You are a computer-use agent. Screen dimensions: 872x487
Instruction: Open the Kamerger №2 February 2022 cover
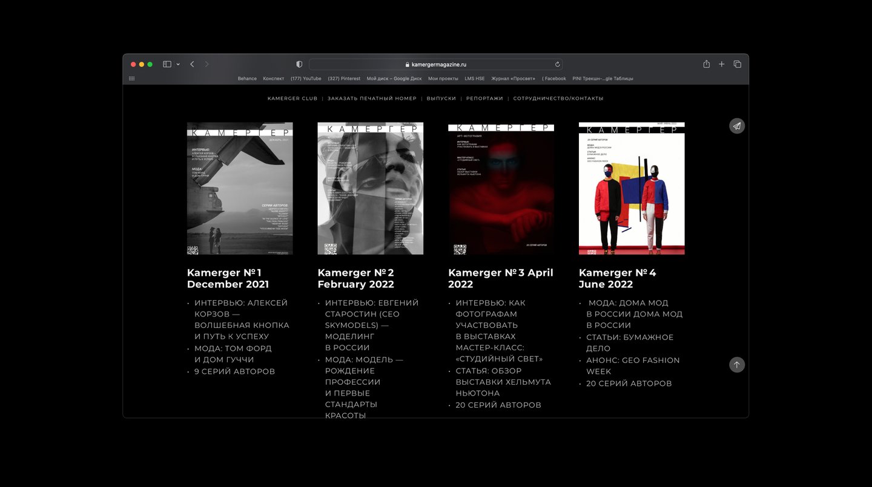(x=371, y=188)
